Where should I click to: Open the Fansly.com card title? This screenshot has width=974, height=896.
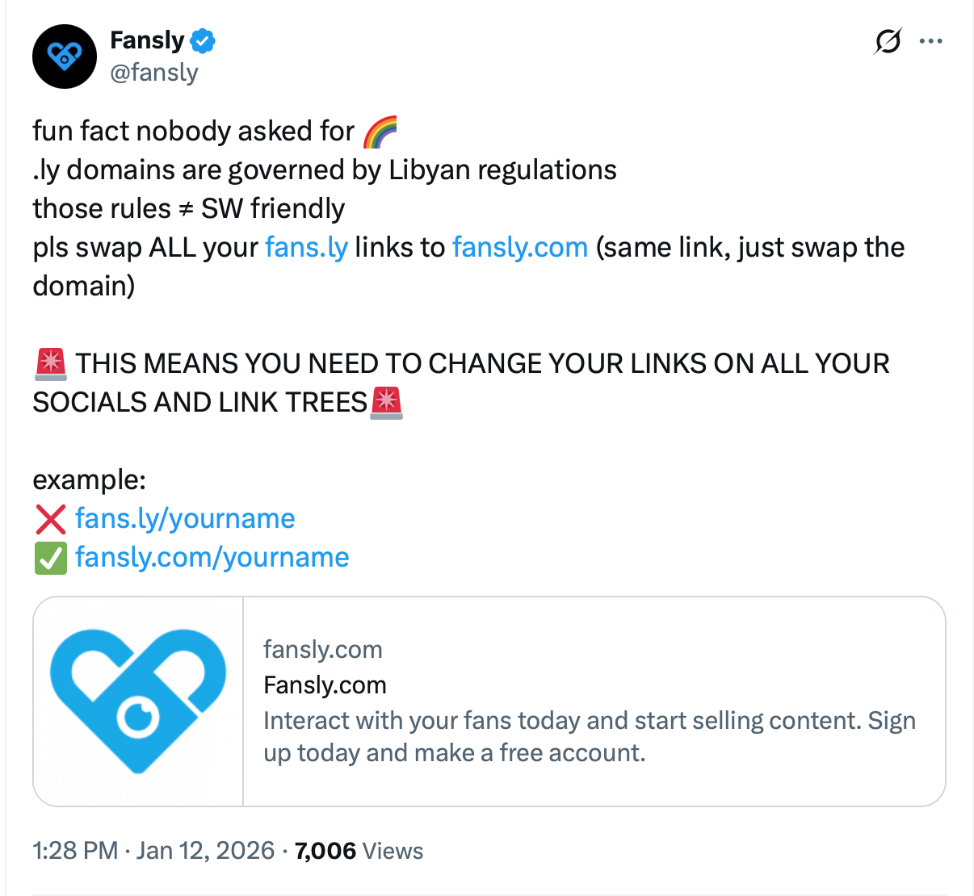325,685
